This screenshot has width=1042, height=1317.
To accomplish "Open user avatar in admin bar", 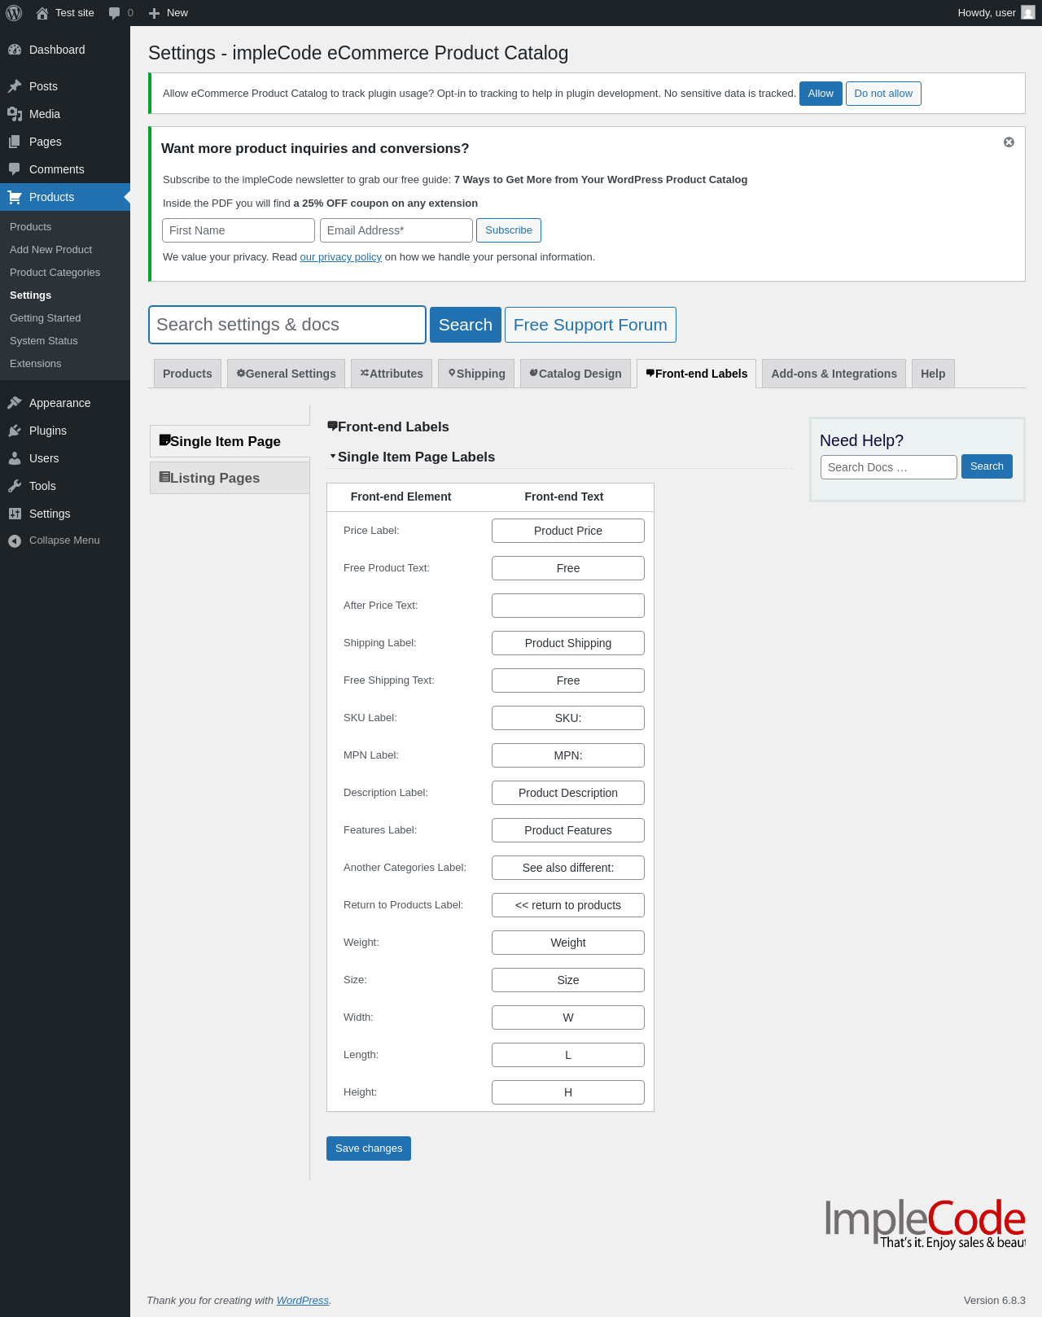I will (x=1028, y=13).
